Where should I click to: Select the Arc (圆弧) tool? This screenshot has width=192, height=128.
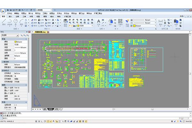coord(21,22)
